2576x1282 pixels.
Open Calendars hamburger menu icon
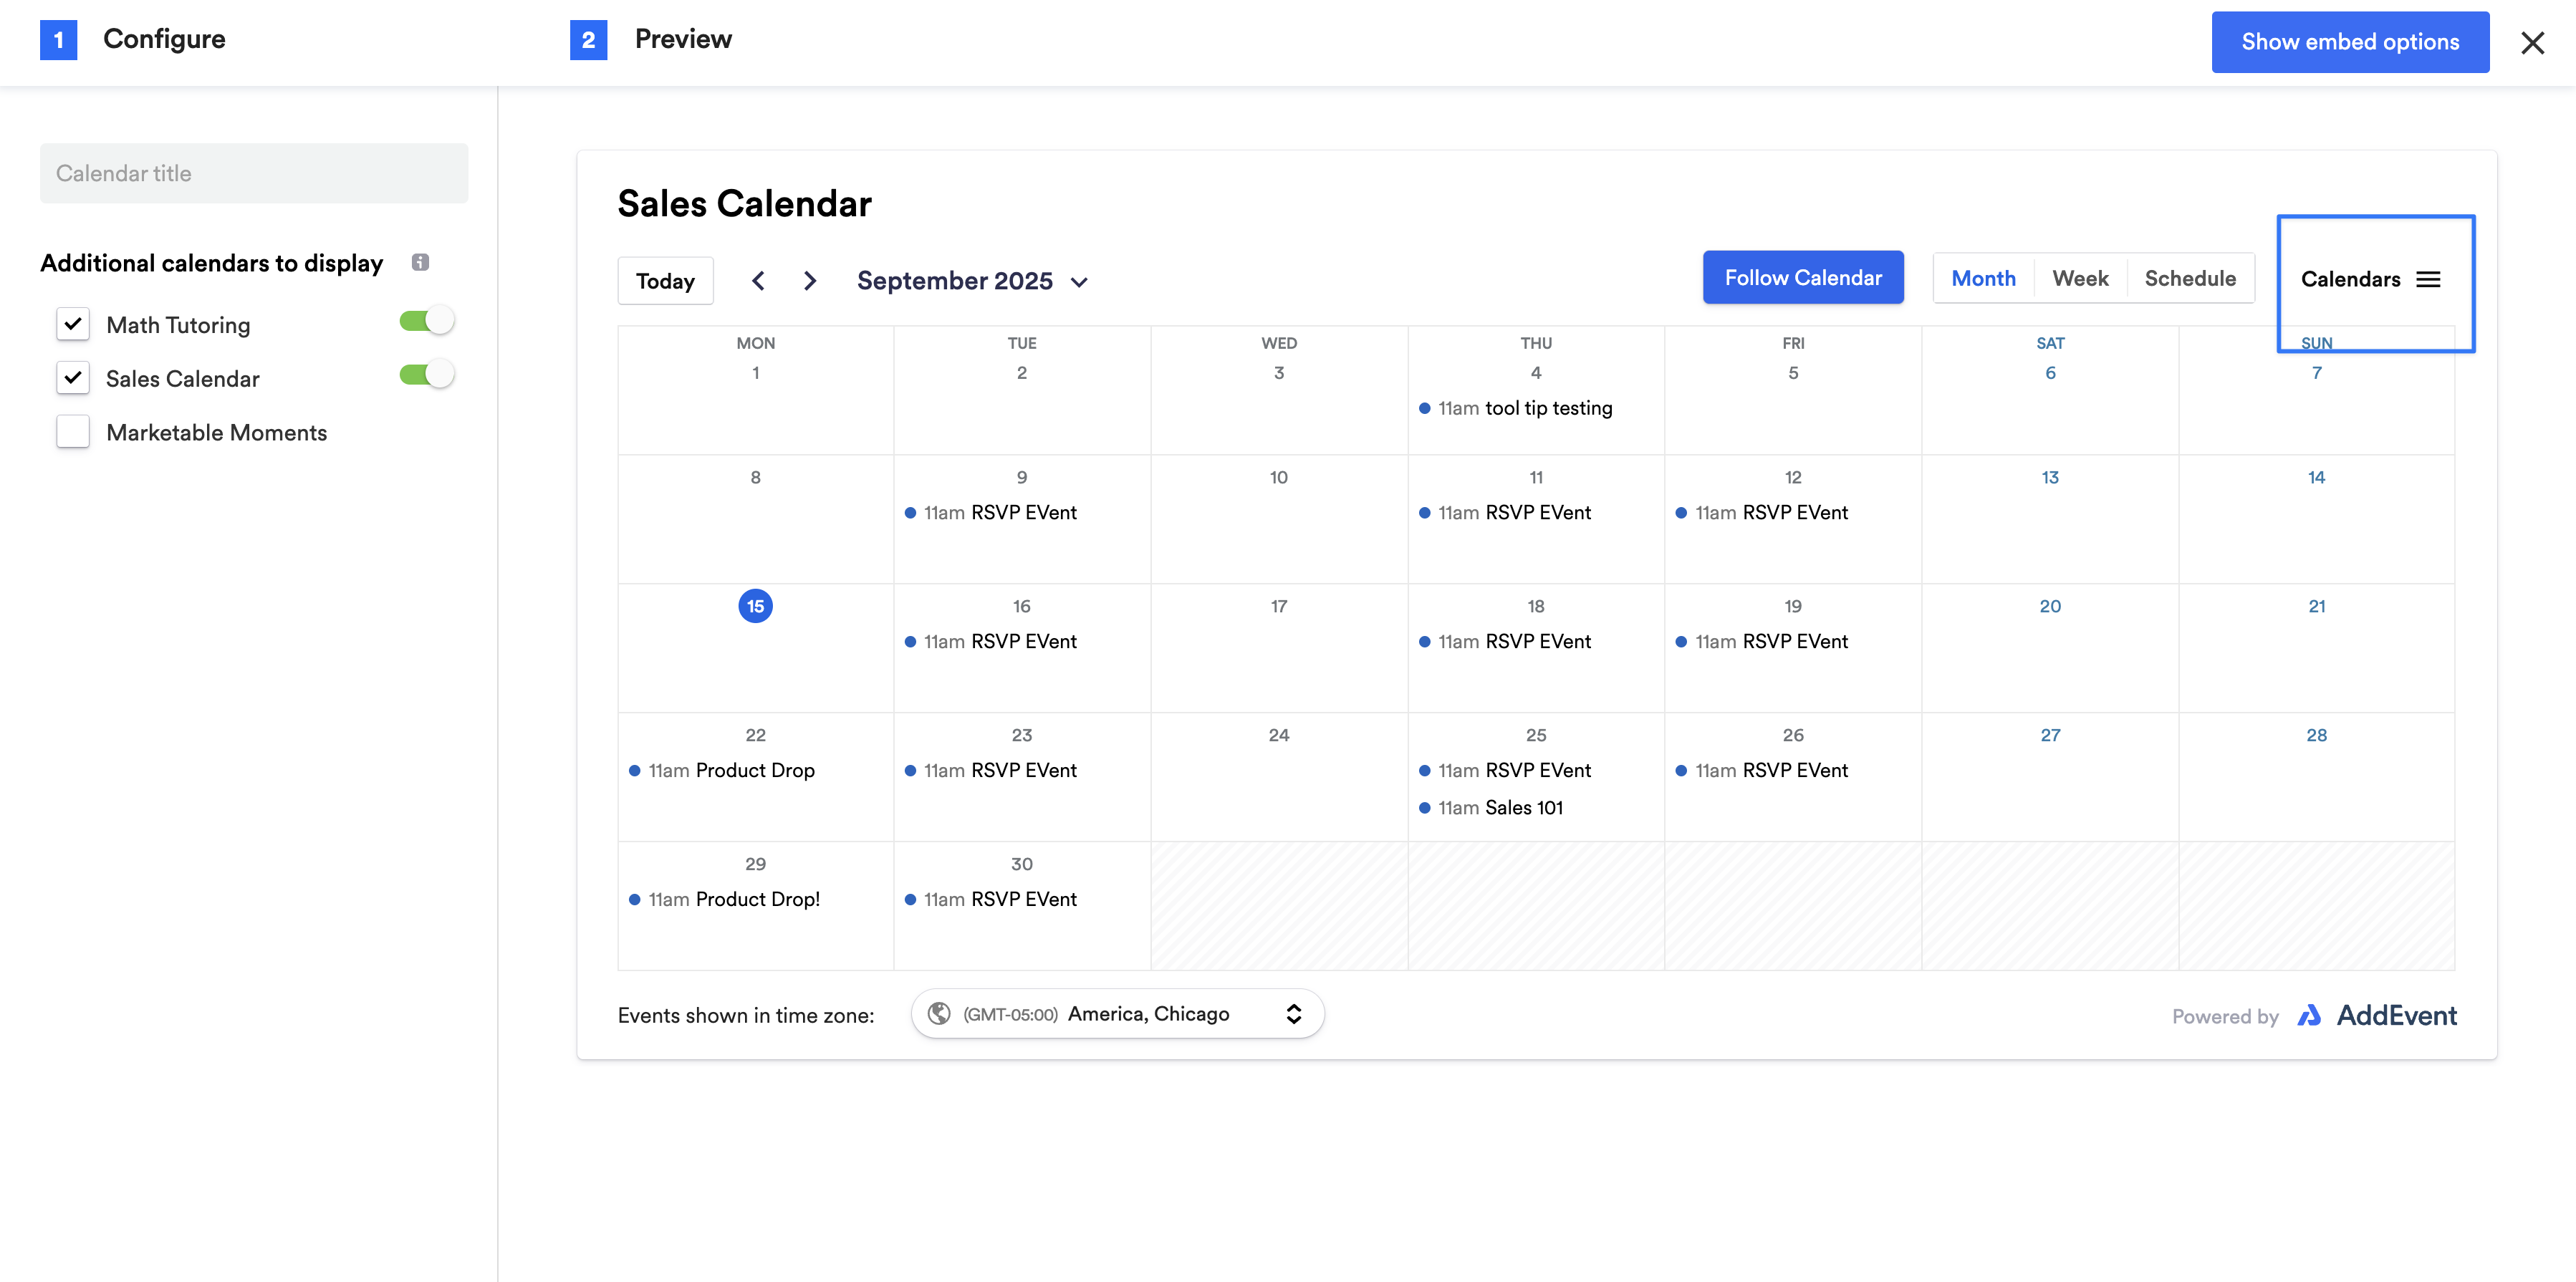click(x=2428, y=279)
